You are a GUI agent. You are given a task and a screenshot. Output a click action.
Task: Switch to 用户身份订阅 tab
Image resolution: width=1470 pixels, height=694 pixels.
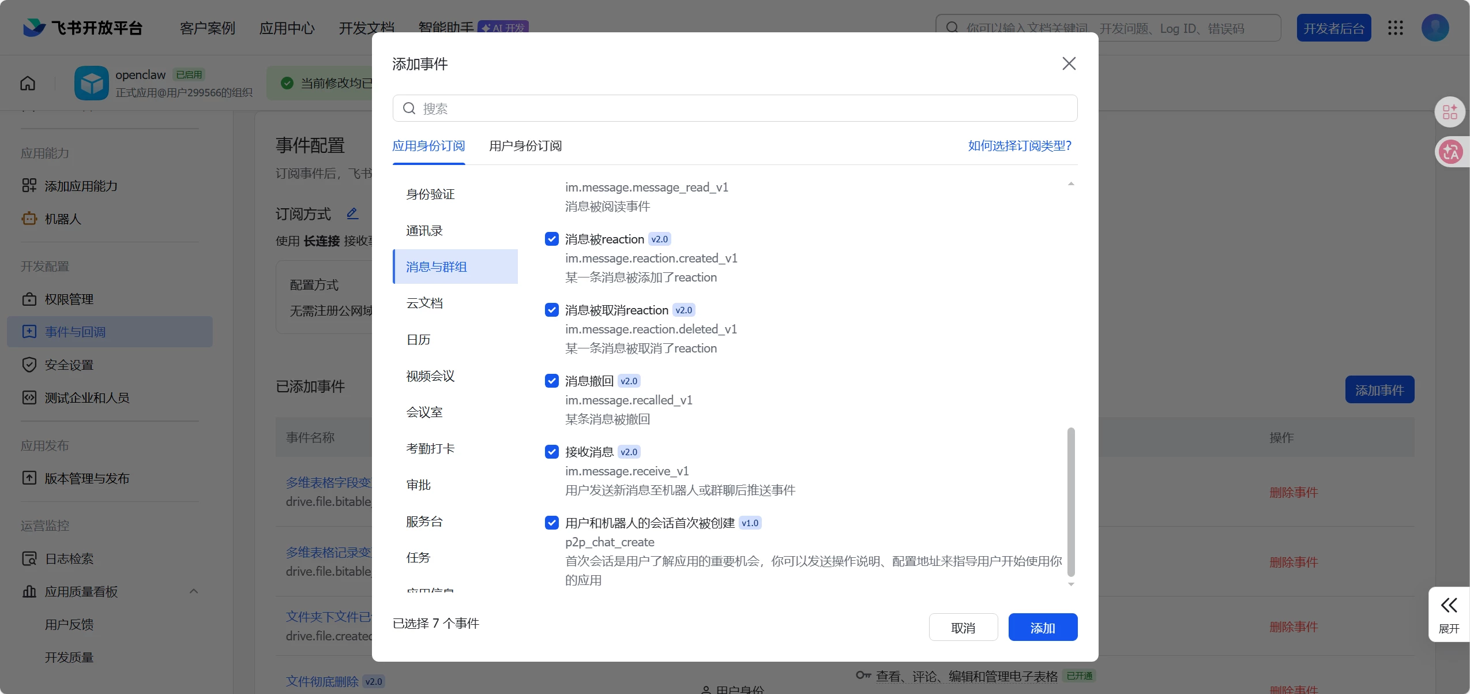[x=525, y=146]
